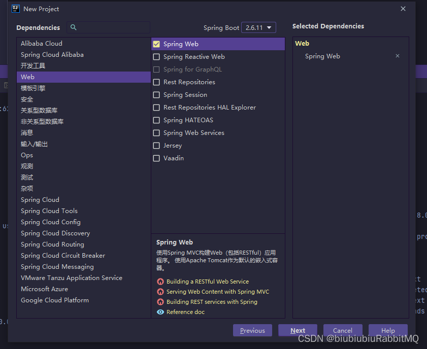The height and width of the screenshot is (349, 427).
Task: Click the home icon beside Serving Web Content
Action: click(x=160, y=292)
